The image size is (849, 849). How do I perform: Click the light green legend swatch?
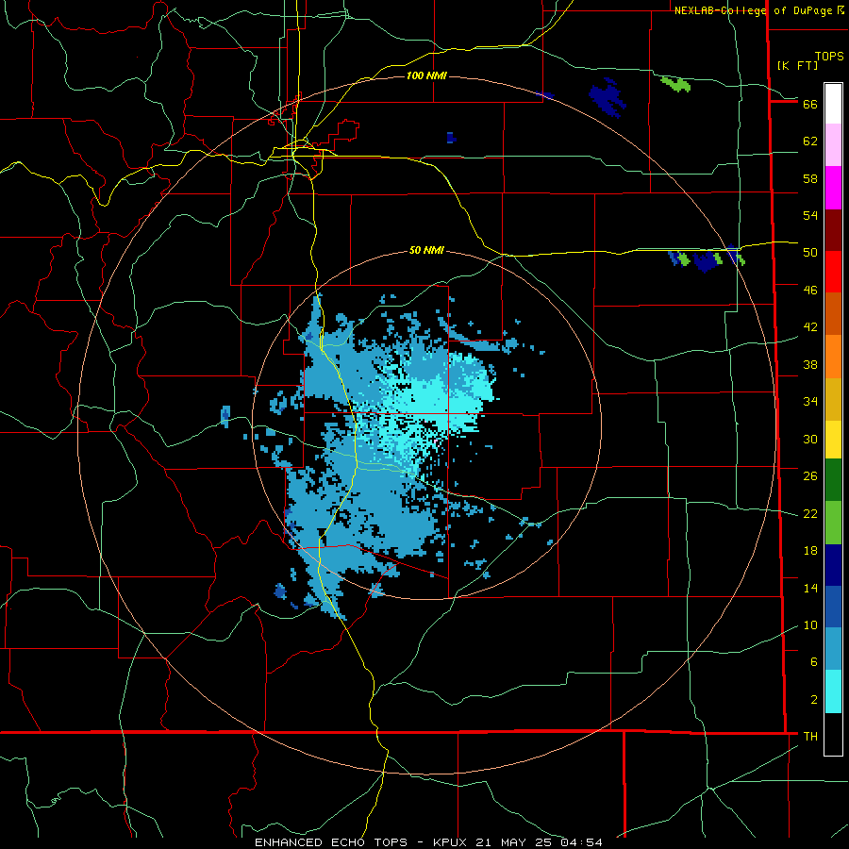tap(833, 523)
